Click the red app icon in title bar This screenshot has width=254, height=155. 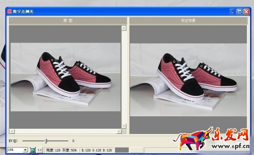9,11
